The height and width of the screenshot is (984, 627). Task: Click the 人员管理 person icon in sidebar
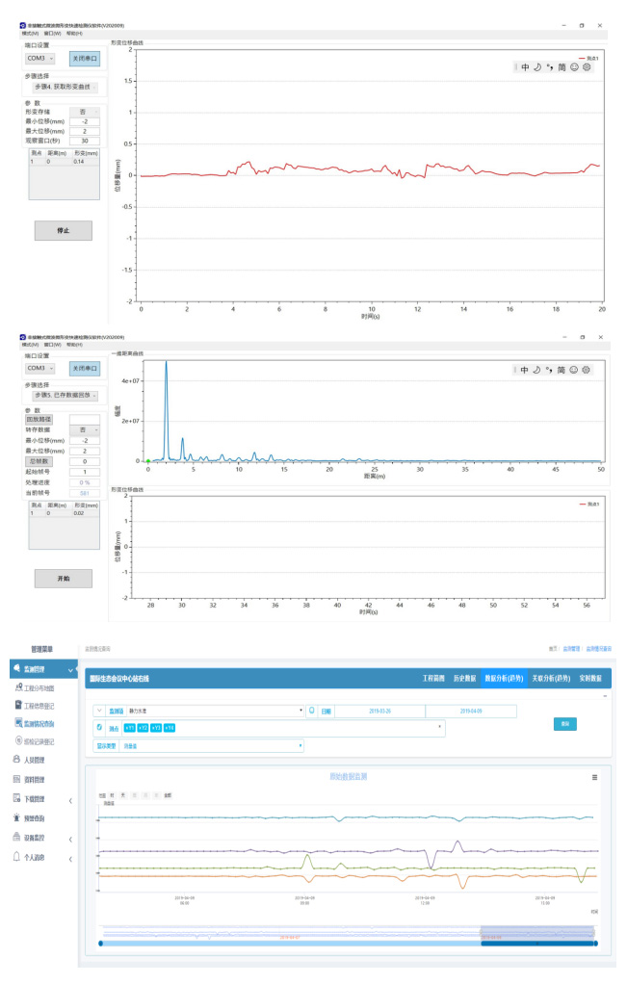(16, 760)
